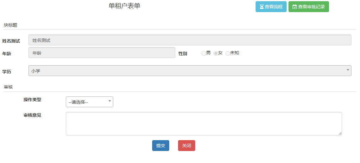Click the 操作类型 field label

(x=32, y=100)
